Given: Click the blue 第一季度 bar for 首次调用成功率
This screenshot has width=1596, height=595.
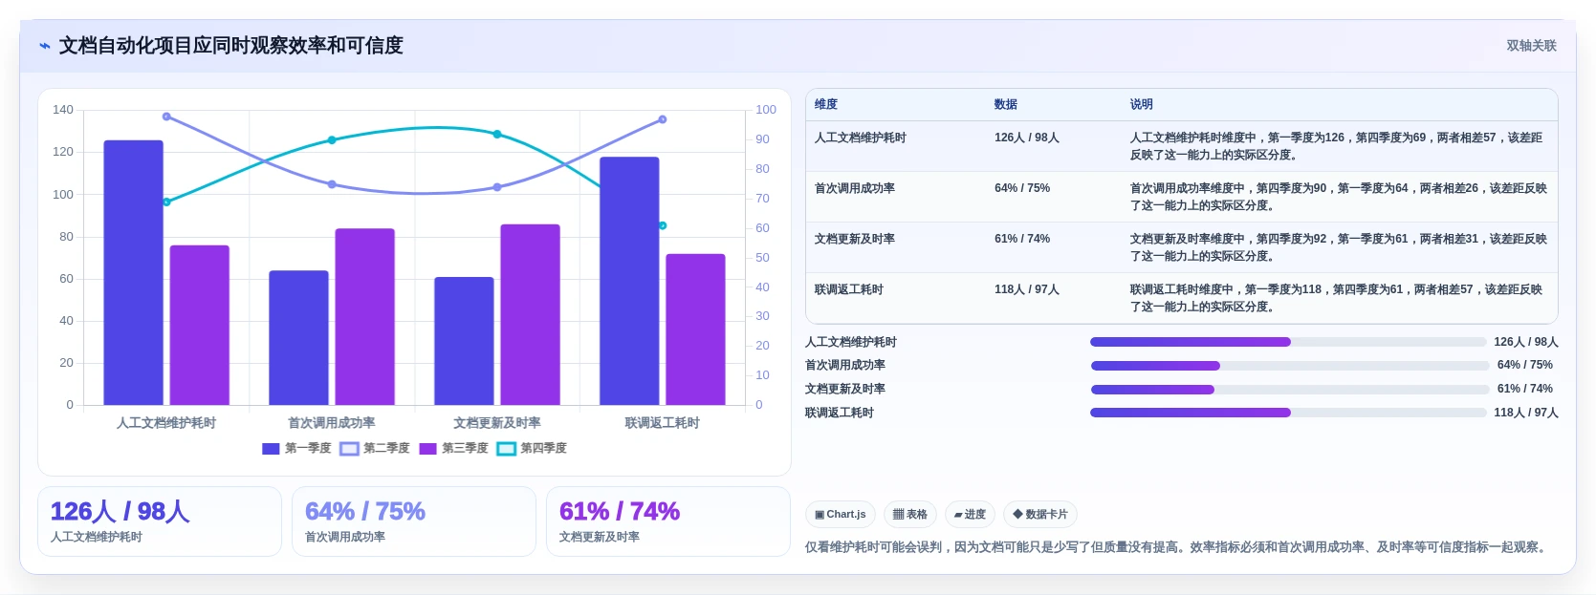Looking at the screenshot, I should (x=298, y=337).
